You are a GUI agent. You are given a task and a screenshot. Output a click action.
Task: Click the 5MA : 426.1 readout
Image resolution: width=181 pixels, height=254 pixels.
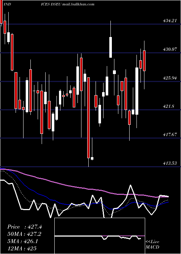23,241
